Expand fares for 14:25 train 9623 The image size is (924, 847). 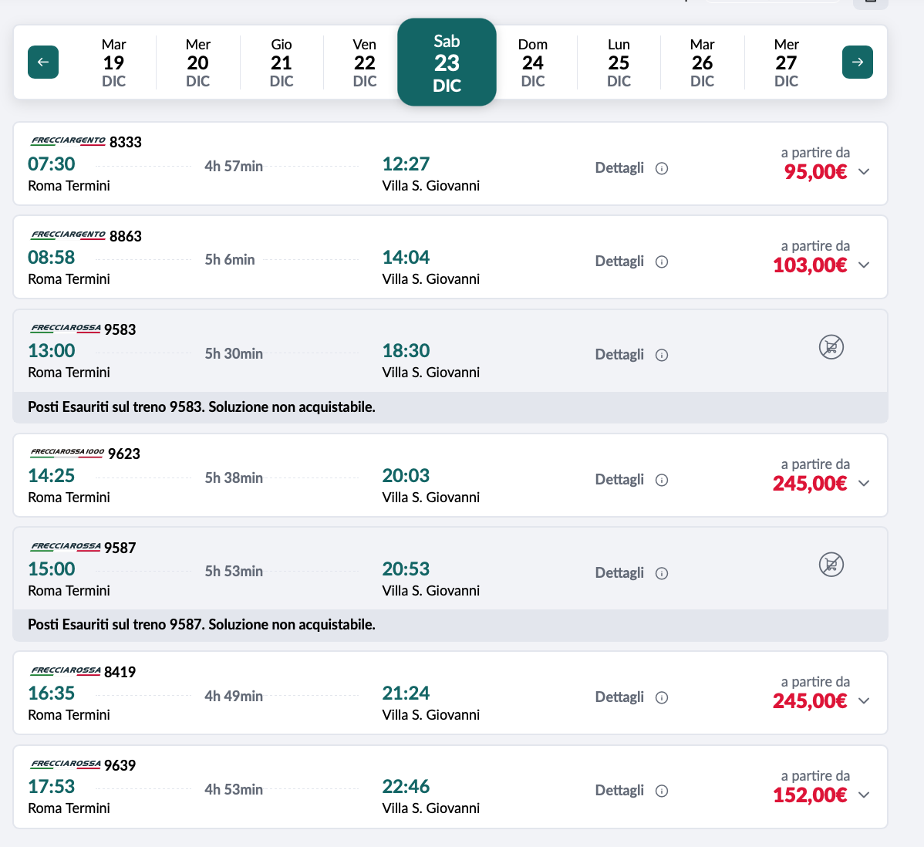(864, 483)
